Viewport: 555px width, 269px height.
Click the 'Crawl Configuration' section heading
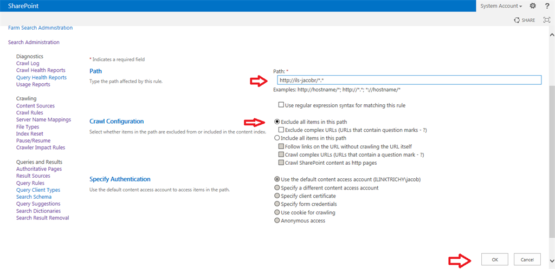tap(117, 122)
